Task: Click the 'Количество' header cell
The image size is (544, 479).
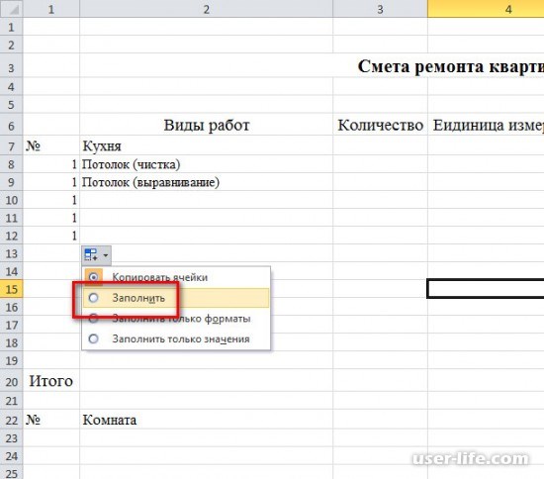Action: pyautogui.click(x=380, y=125)
